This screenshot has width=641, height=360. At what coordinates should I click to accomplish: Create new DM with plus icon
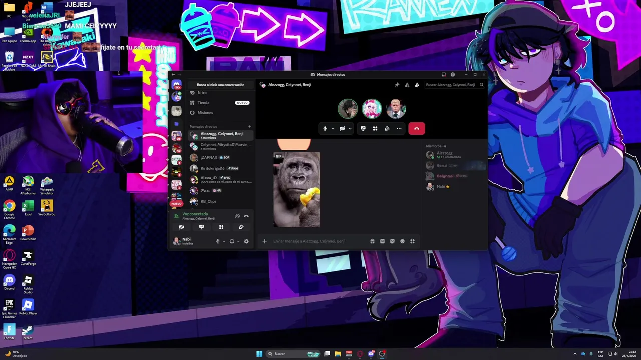[x=249, y=126]
